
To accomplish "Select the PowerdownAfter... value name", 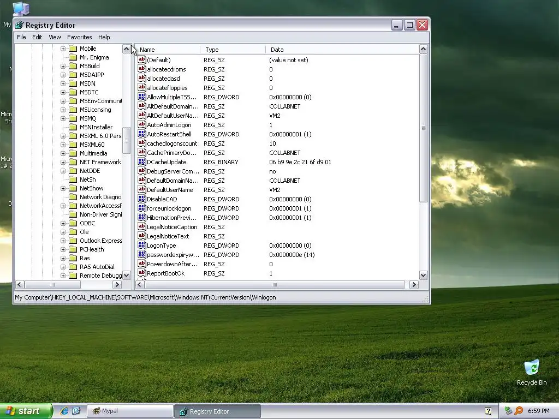I will pyautogui.click(x=172, y=264).
